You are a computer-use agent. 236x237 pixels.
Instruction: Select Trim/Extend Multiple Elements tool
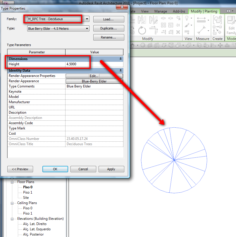click(x=171, y=32)
